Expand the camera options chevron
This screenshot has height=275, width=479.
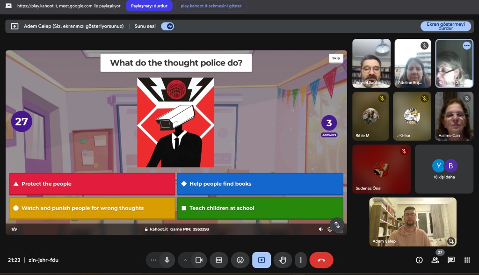coord(185,260)
